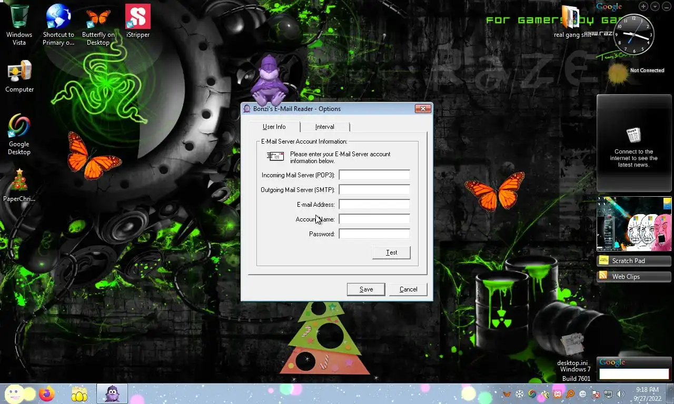Click the gray face tray icon
The width and height of the screenshot is (674, 404).
[583, 394]
